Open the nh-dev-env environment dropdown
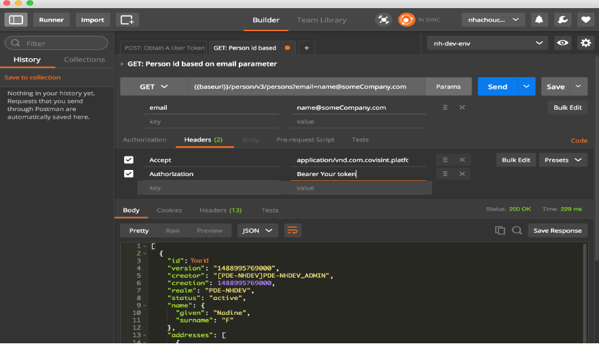This screenshot has height=346, width=599. (x=487, y=43)
